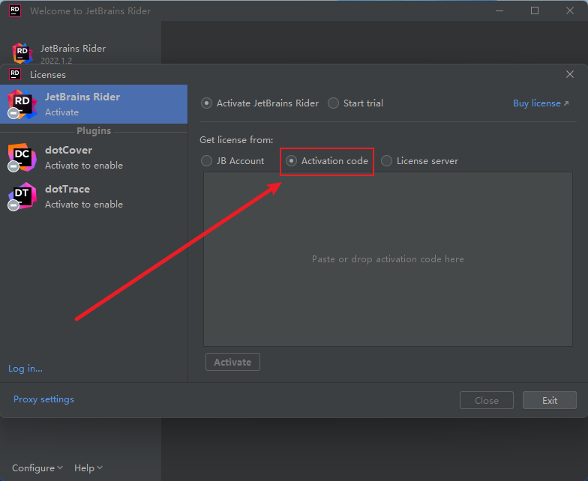Click the activation code paste area

(x=388, y=259)
